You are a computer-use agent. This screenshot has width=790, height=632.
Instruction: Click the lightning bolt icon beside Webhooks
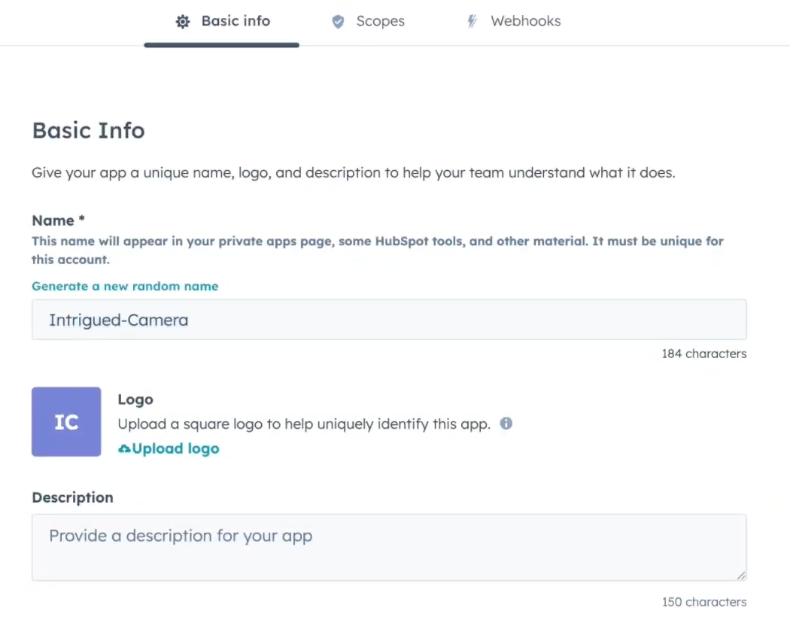(x=472, y=22)
